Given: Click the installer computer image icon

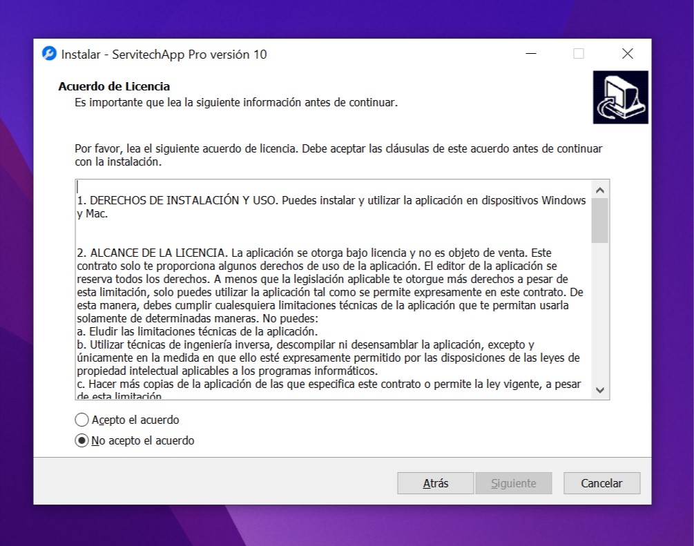Looking at the screenshot, I should click(x=621, y=97).
